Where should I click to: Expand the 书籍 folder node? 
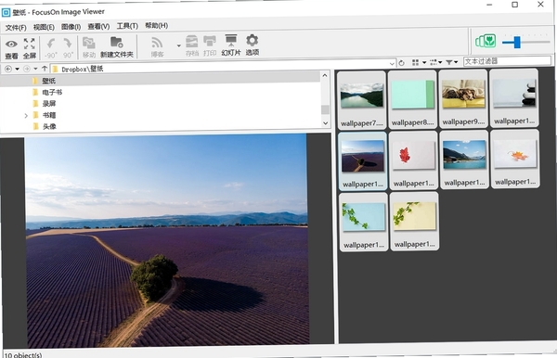tap(26, 116)
